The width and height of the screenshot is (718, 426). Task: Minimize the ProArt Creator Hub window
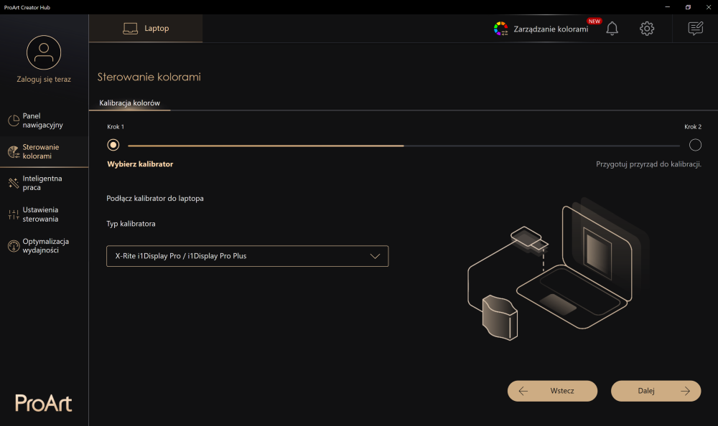[667, 7]
